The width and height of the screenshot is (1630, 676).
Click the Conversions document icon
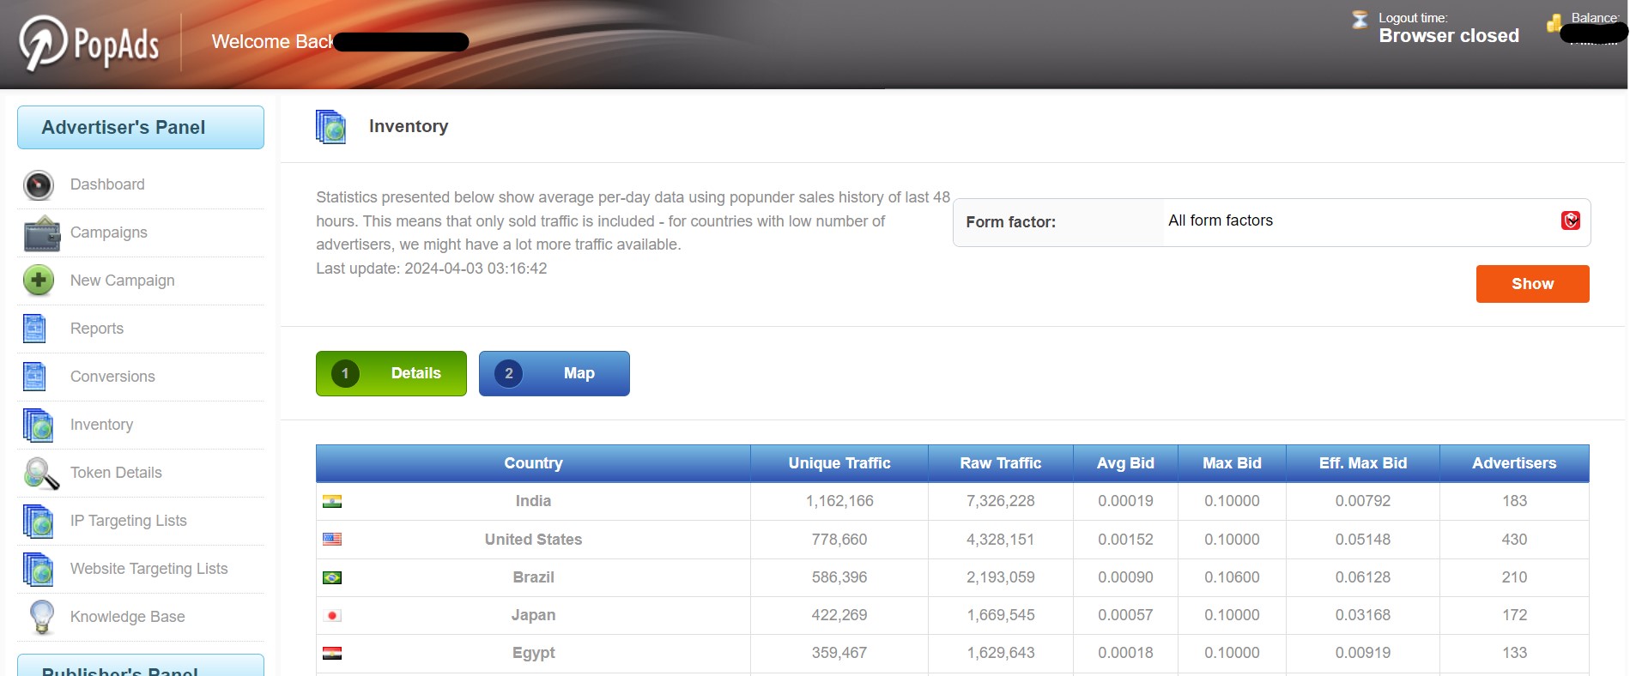point(34,377)
